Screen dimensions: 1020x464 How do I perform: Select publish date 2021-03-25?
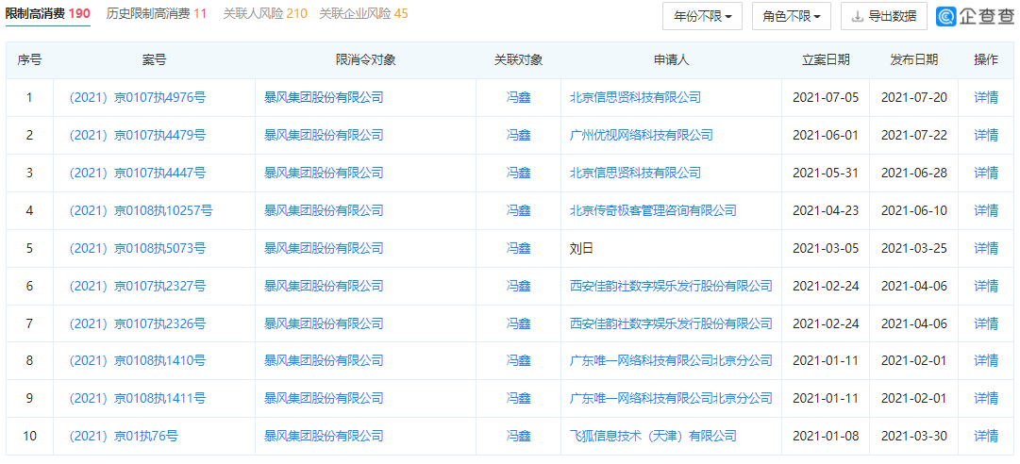coord(914,248)
